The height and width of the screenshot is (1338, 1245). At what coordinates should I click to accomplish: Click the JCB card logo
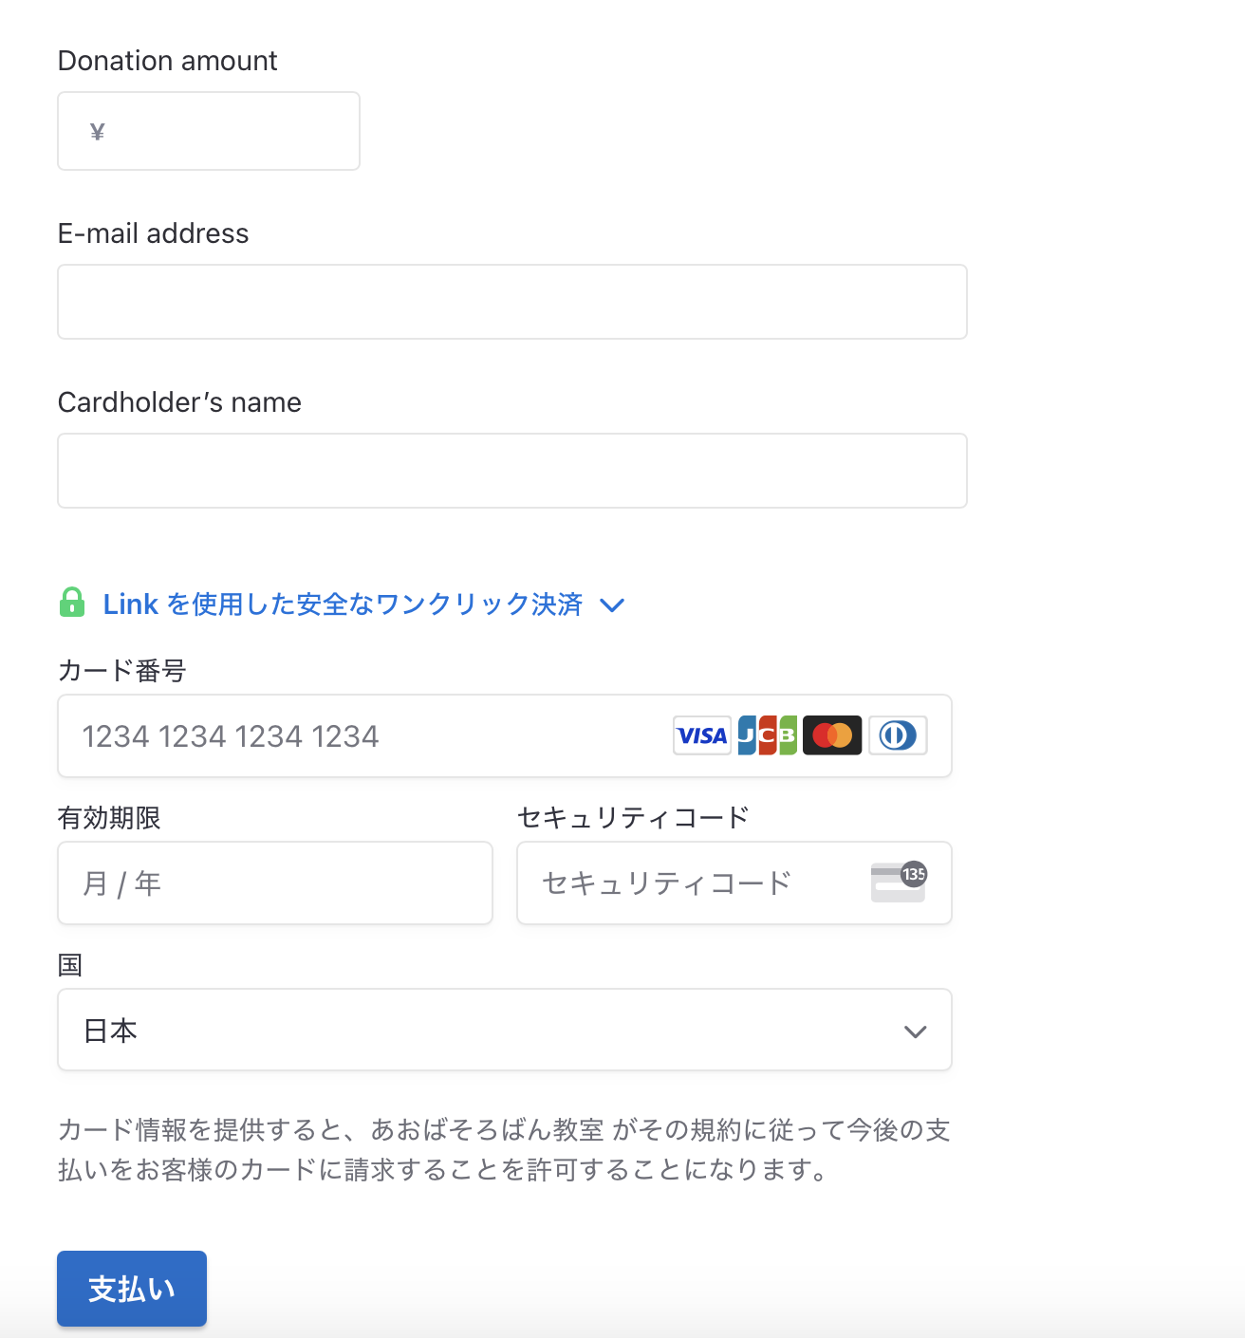coord(767,735)
